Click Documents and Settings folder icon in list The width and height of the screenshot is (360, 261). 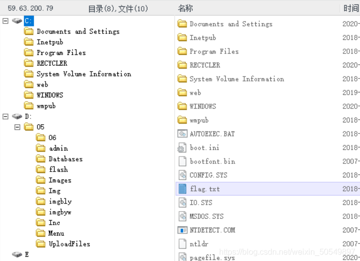point(183,23)
